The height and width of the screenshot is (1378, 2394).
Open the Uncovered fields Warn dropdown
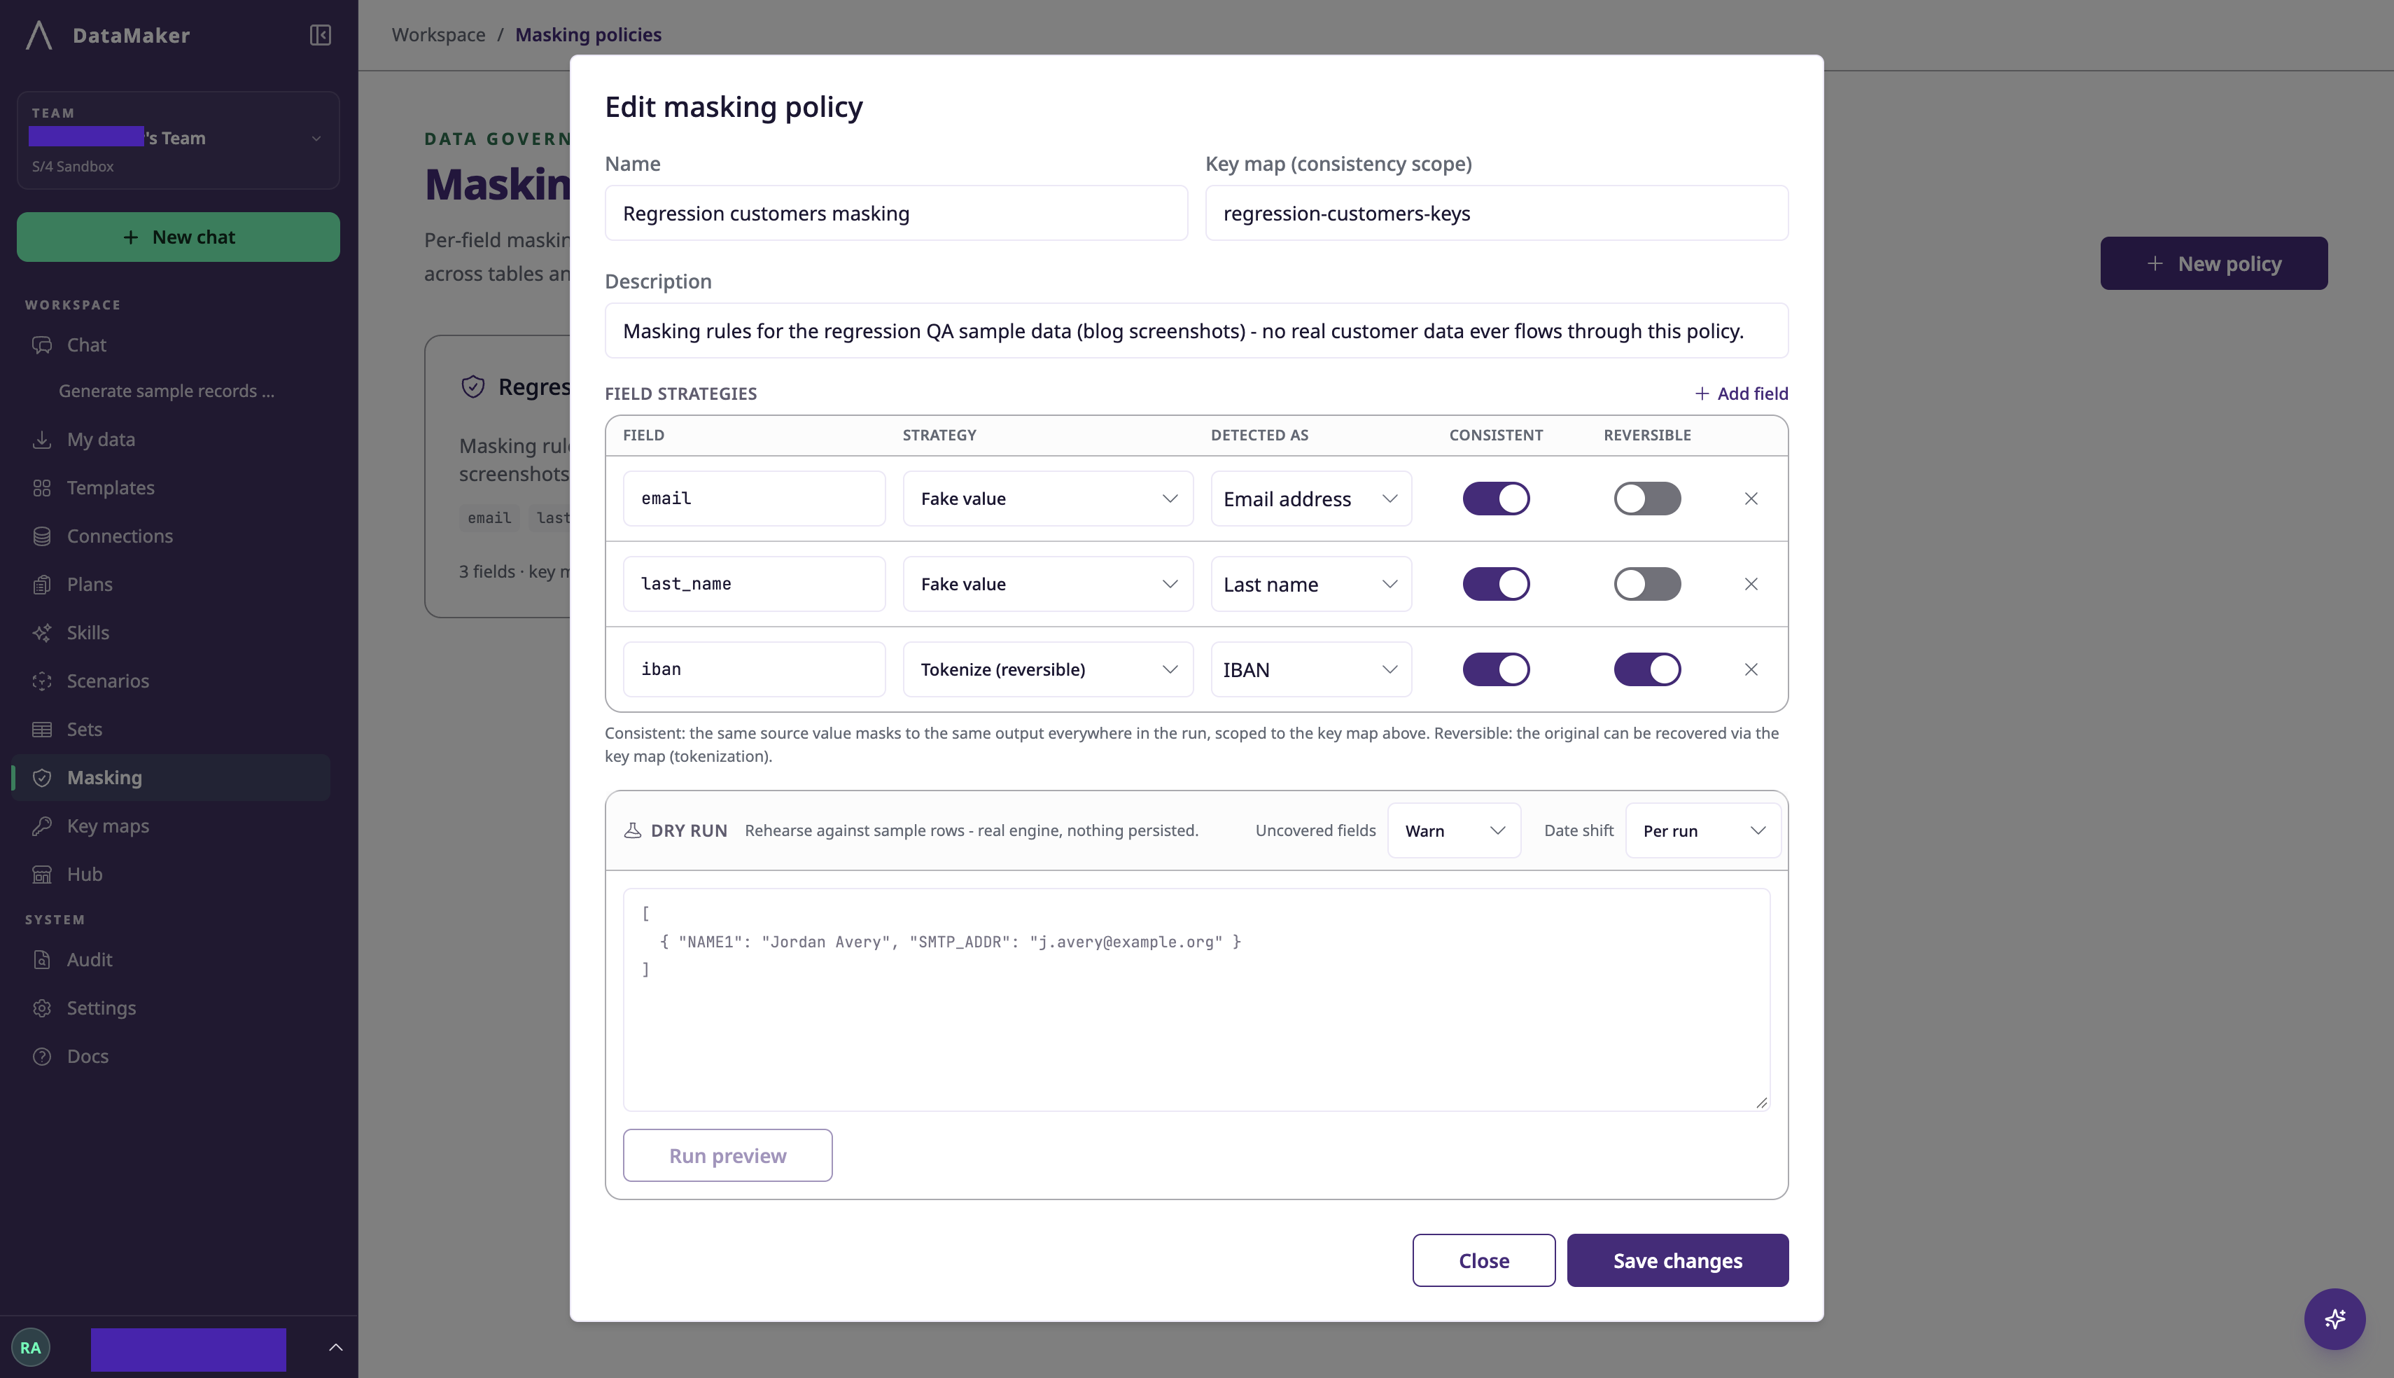(x=1454, y=830)
